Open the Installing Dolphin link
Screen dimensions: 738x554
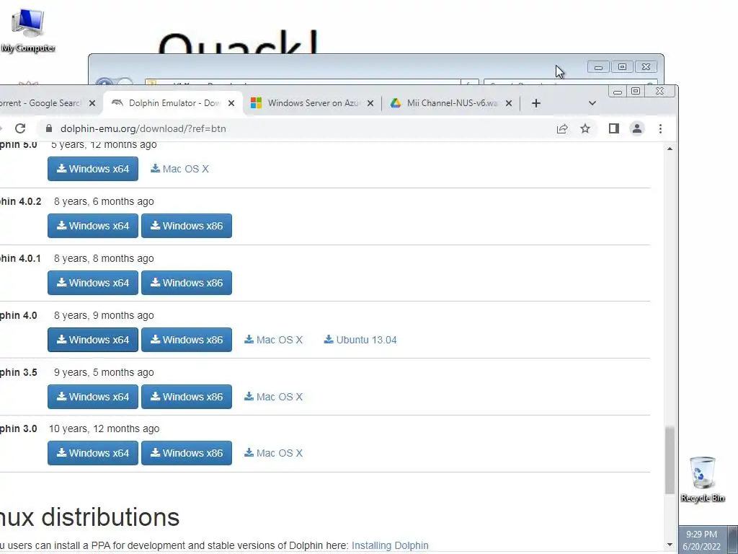[390, 545]
